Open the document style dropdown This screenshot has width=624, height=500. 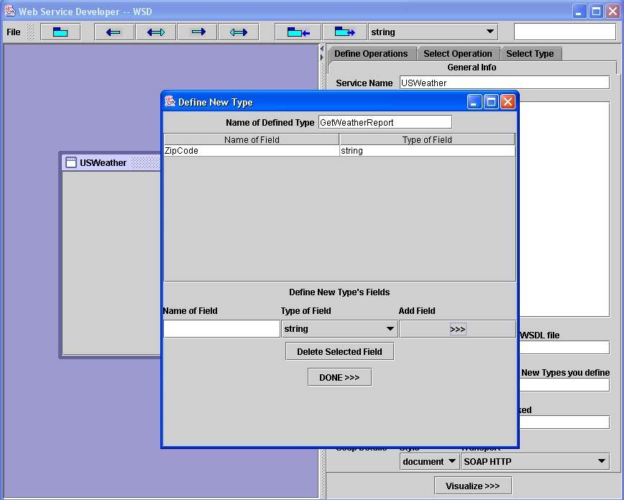[x=428, y=461]
